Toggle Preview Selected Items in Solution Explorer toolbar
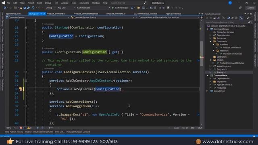Viewport: 258px width, 145px height. pos(241,18)
